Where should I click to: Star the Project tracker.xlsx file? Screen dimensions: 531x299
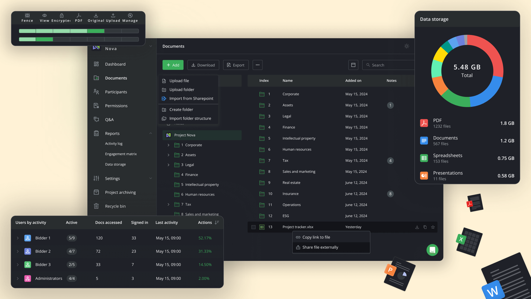coord(433,227)
